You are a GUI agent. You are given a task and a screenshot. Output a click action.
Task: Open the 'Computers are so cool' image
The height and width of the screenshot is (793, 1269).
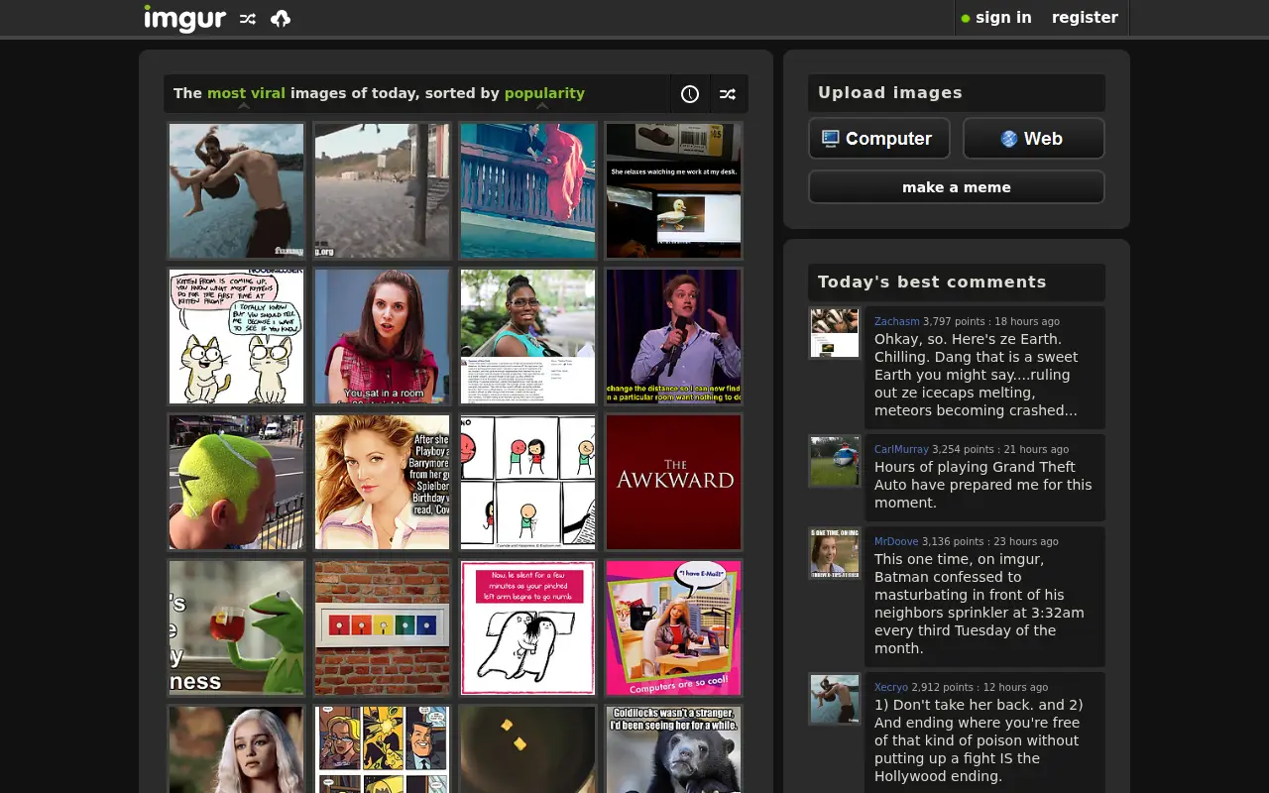674,627
